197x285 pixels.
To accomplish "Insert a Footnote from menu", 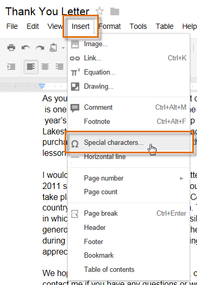I will click(x=129, y=121).
